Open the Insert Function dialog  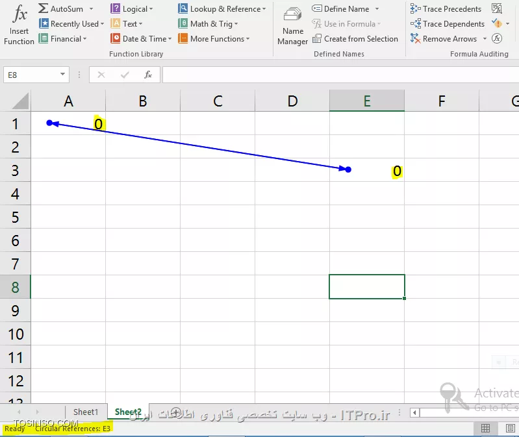(x=19, y=25)
